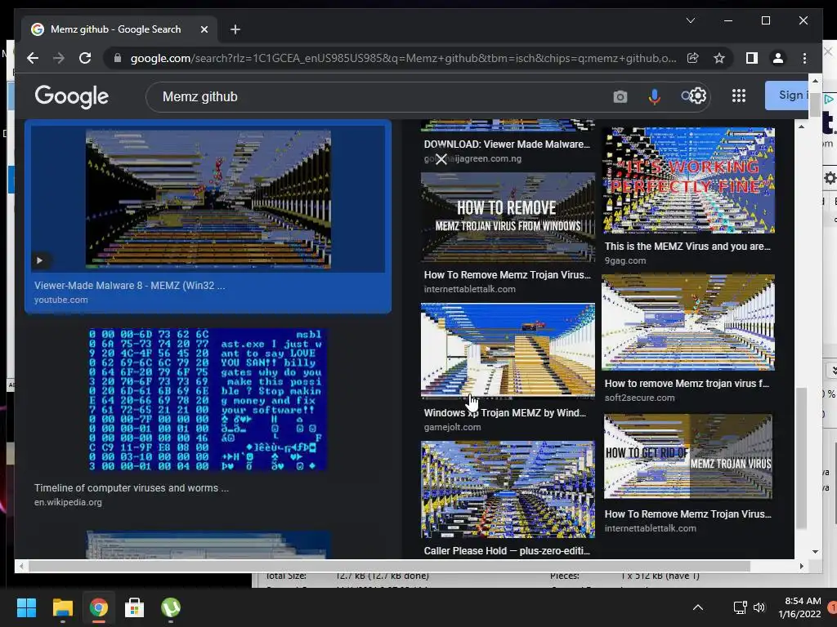This screenshot has width=837, height=627.
Task: Start voice search with the microphone icon
Action: [654, 96]
